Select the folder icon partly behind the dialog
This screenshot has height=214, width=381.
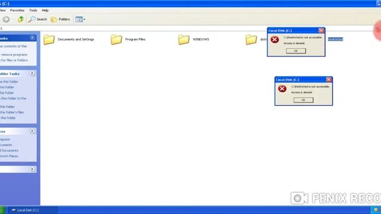[251, 39]
